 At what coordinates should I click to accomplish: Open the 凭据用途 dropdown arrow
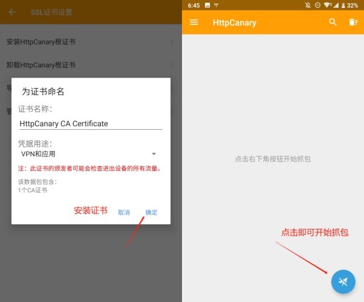point(153,154)
